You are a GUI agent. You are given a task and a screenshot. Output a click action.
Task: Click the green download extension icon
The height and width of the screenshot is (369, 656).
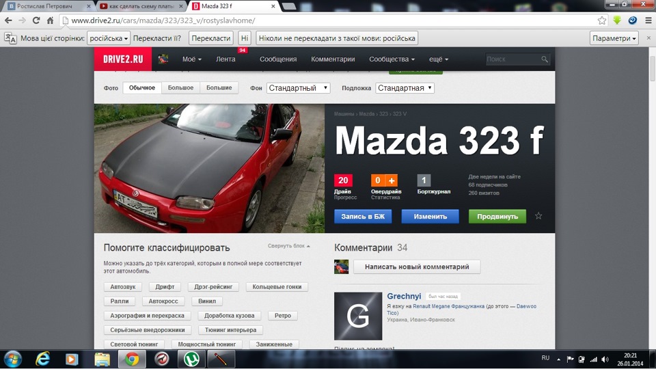coord(617,20)
